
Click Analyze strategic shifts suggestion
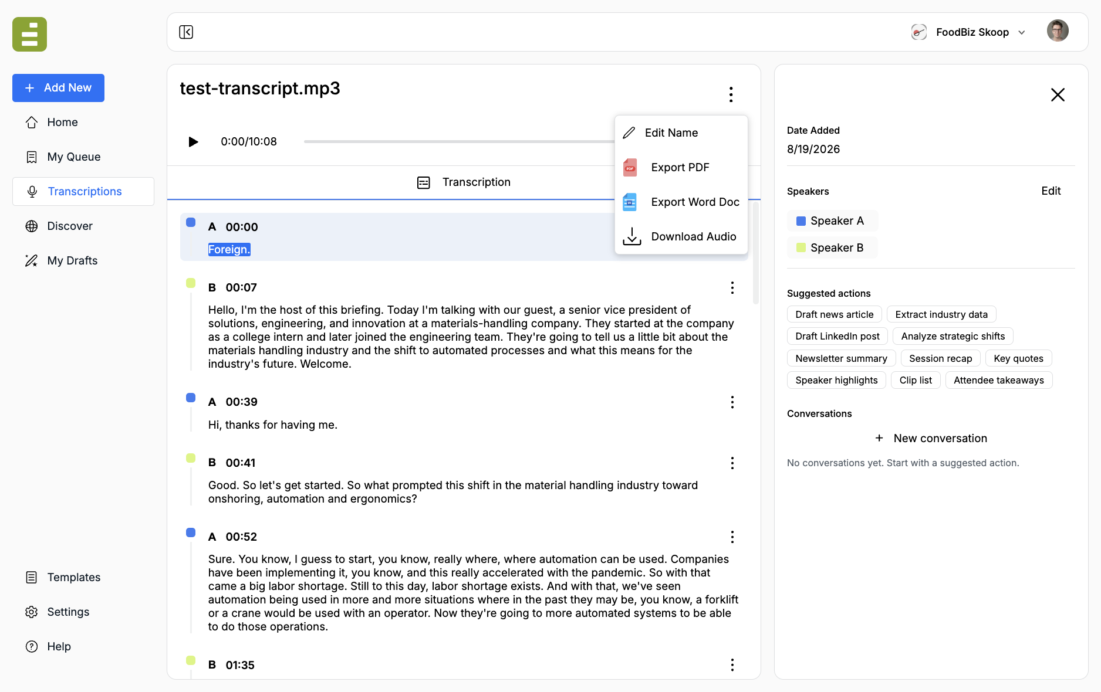click(953, 336)
